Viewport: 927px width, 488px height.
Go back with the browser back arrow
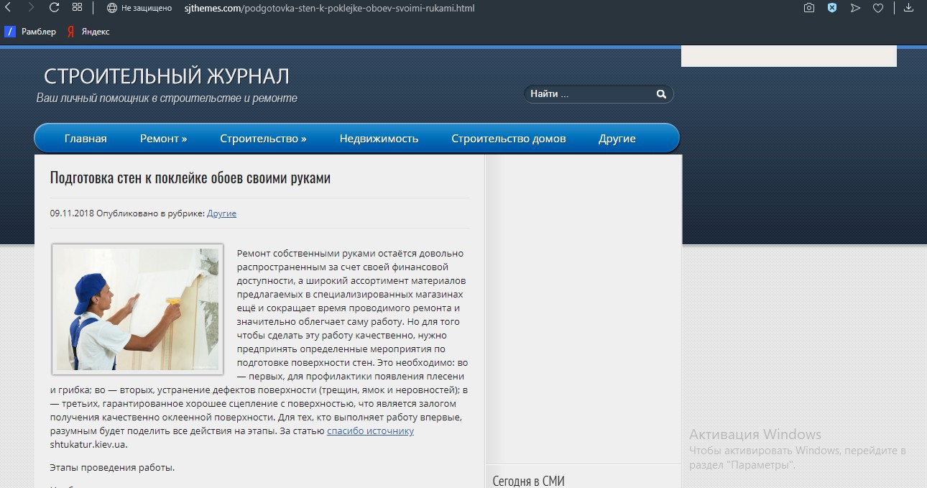tap(7, 8)
